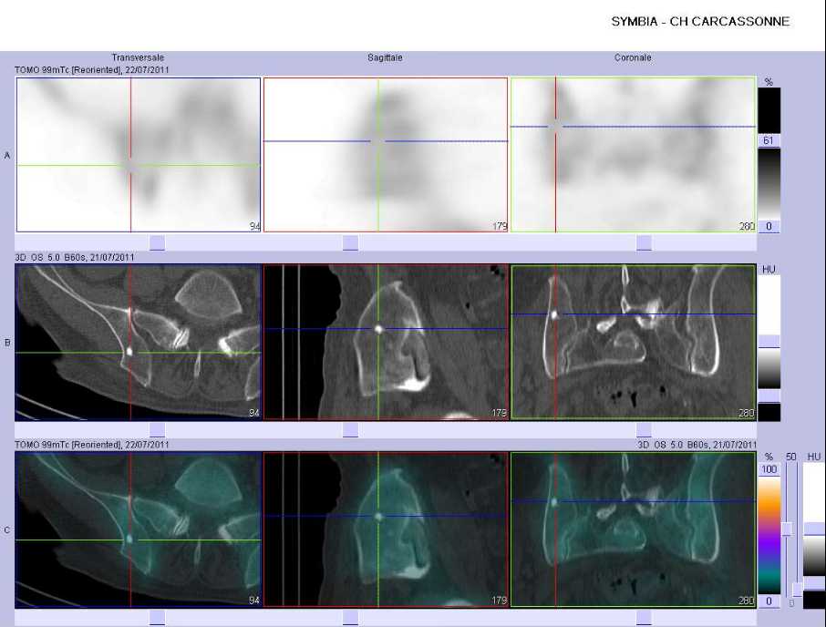
Task: Click slice slider handle under SPECT transversale view
Action: click(x=157, y=242)
